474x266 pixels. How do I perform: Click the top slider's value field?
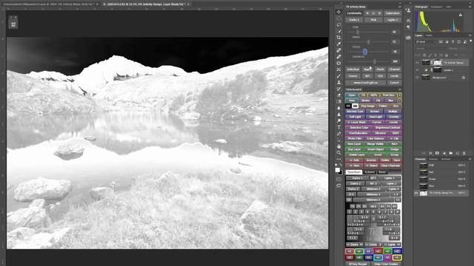[394, 32]
